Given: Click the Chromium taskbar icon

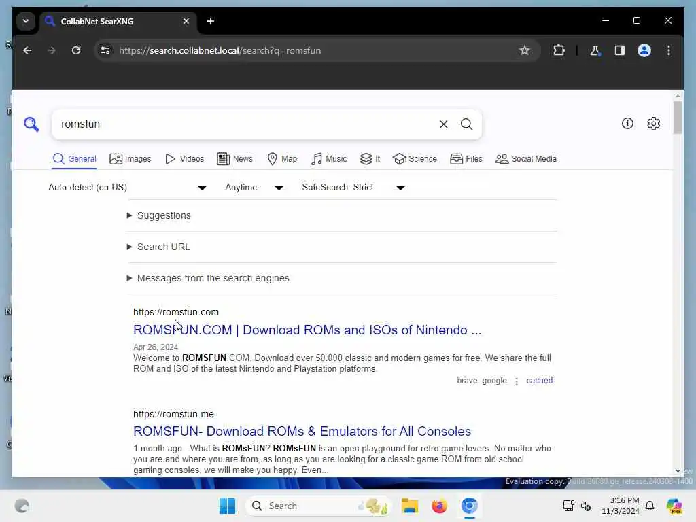Looking at the screenshot, I should [469, 506].
